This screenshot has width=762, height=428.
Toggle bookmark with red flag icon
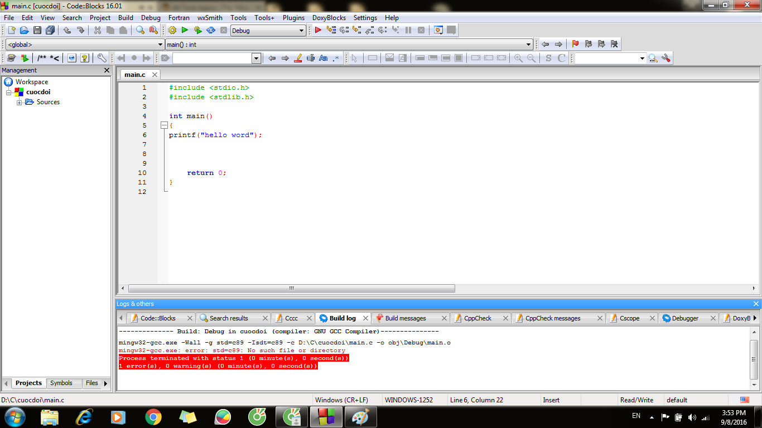click(x=575, y=45)
